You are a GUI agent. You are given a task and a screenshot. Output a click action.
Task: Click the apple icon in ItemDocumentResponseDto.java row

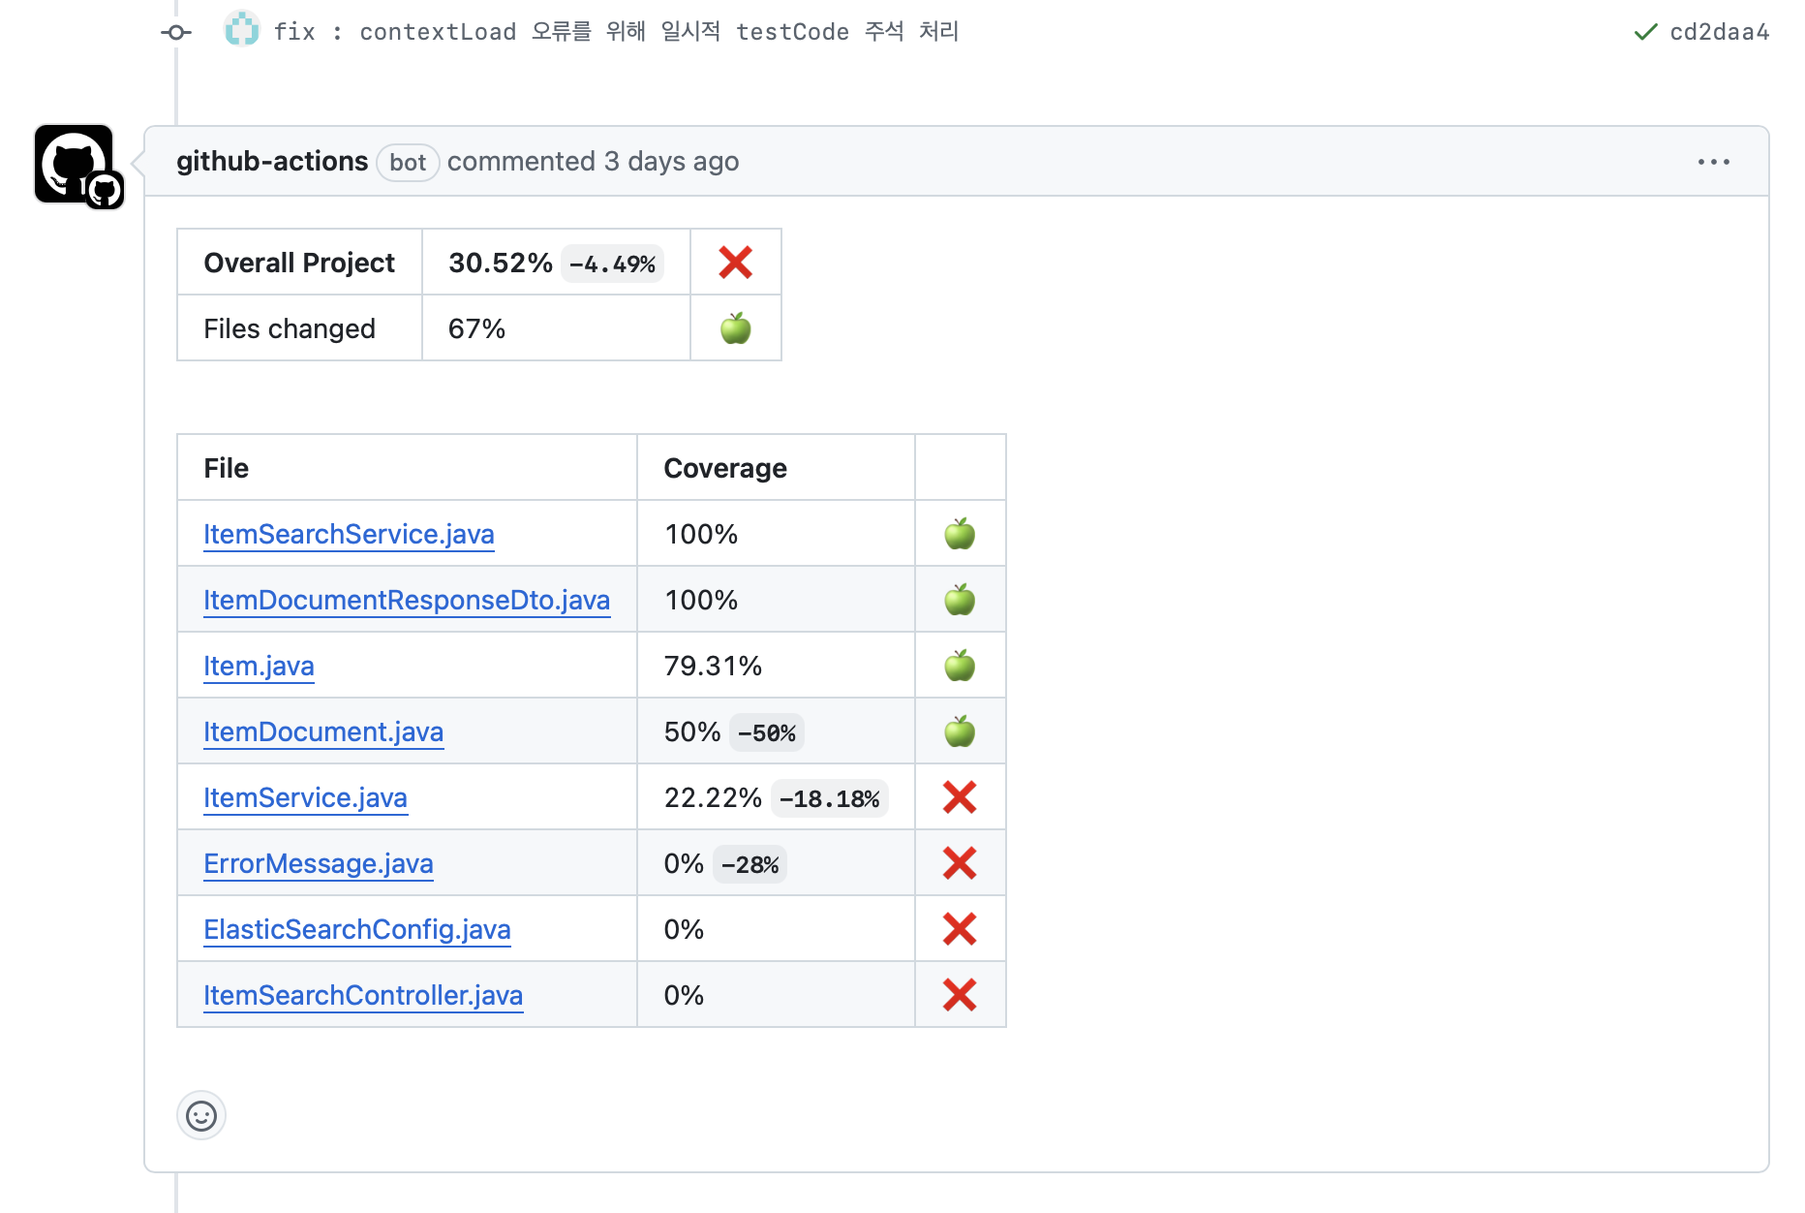click(x=960, y=600)
